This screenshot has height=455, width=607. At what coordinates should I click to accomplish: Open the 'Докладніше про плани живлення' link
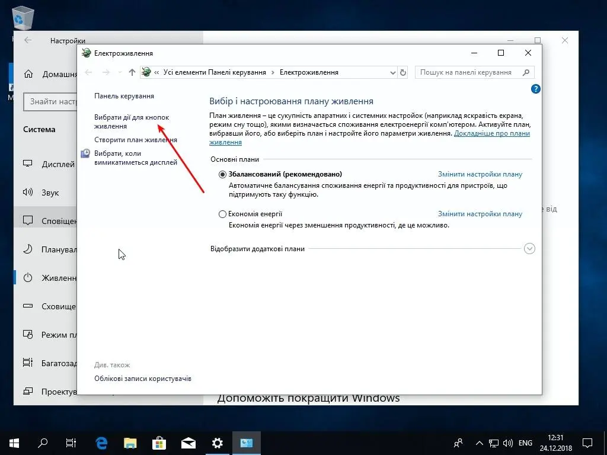(x=491, y=133)
